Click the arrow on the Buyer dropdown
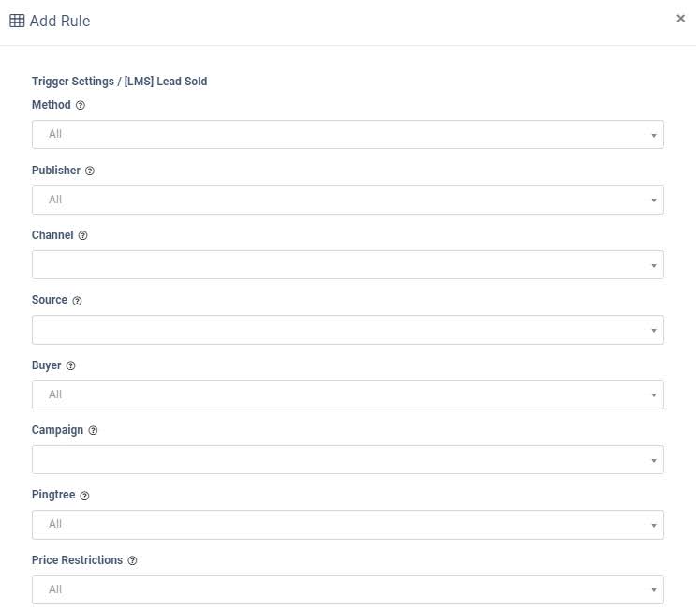 (654, 395)
